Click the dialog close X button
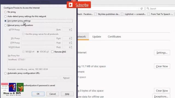Screen dimensions: 175x98 (74, 1)
